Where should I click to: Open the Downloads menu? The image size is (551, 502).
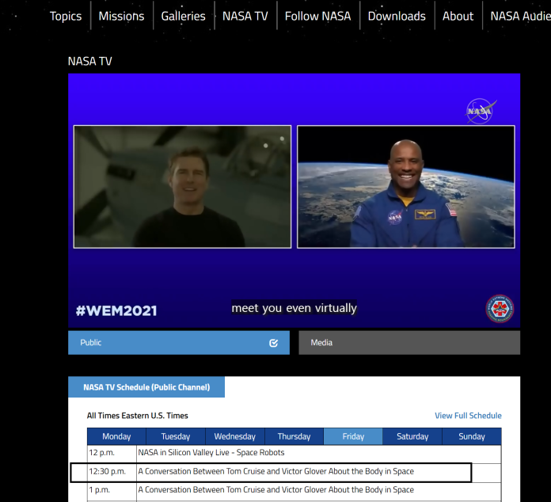397,16
